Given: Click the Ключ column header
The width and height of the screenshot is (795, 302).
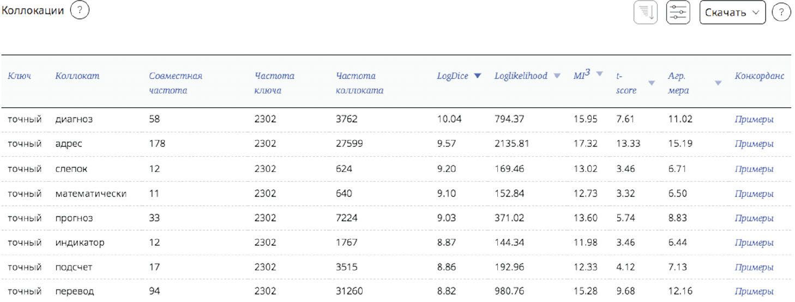Looking at the screenshot, I should pyautogui.click(x=19, y=76).
